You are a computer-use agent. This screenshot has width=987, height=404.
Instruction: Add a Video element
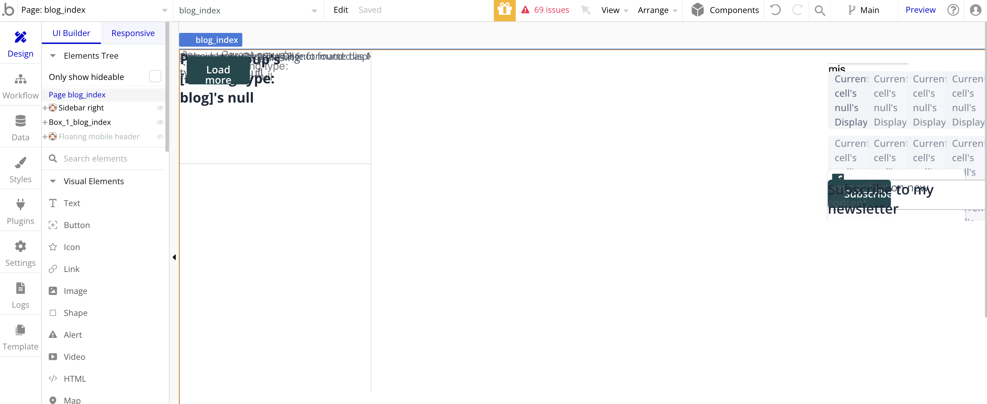(x=74, y=357)
